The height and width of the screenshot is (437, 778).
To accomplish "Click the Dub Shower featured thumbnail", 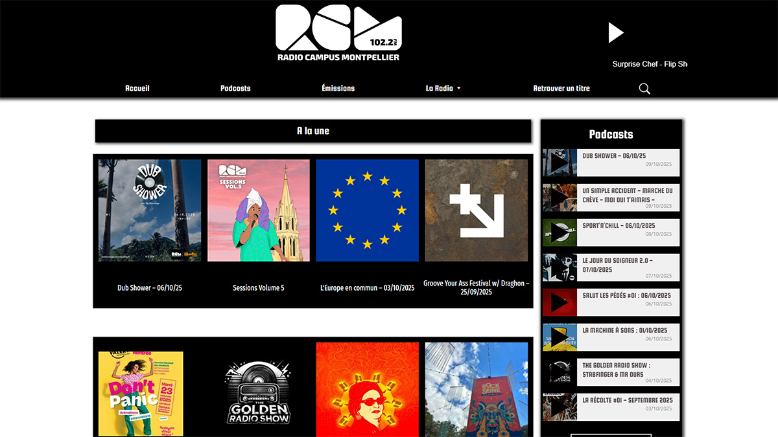I will [x=149, y=210].
